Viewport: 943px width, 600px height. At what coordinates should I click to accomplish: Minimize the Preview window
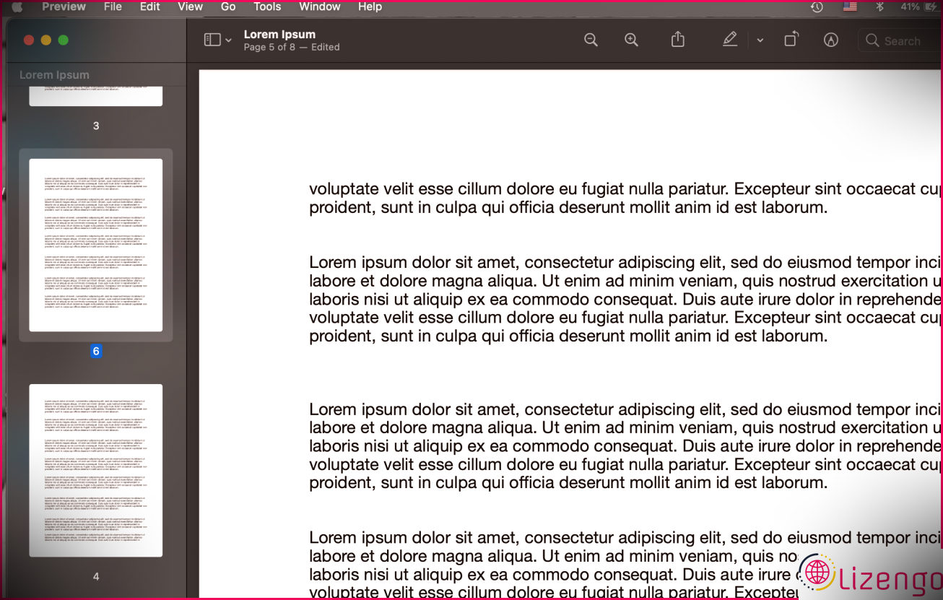pyautogui.click(x=46, y=40)
